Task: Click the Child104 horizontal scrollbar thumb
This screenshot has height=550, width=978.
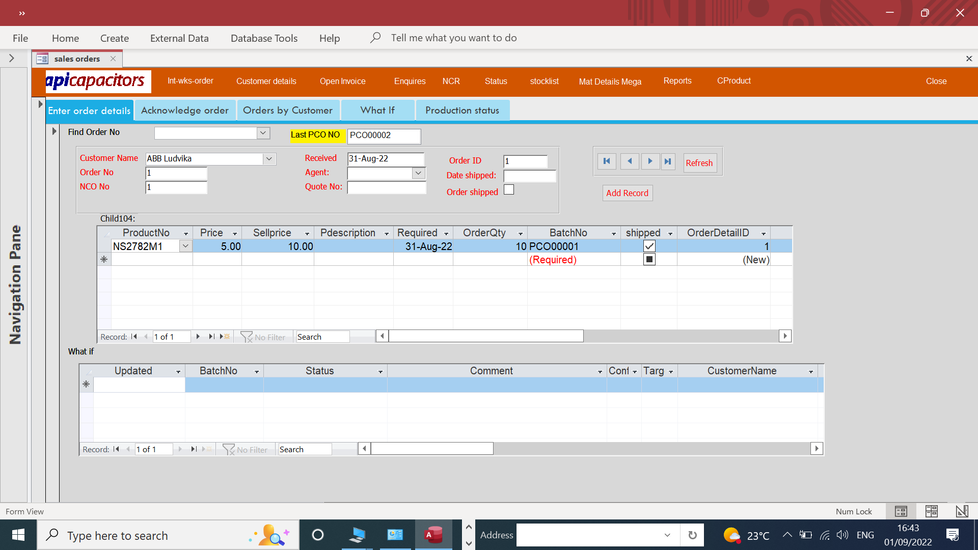Action: coord(485,336)
